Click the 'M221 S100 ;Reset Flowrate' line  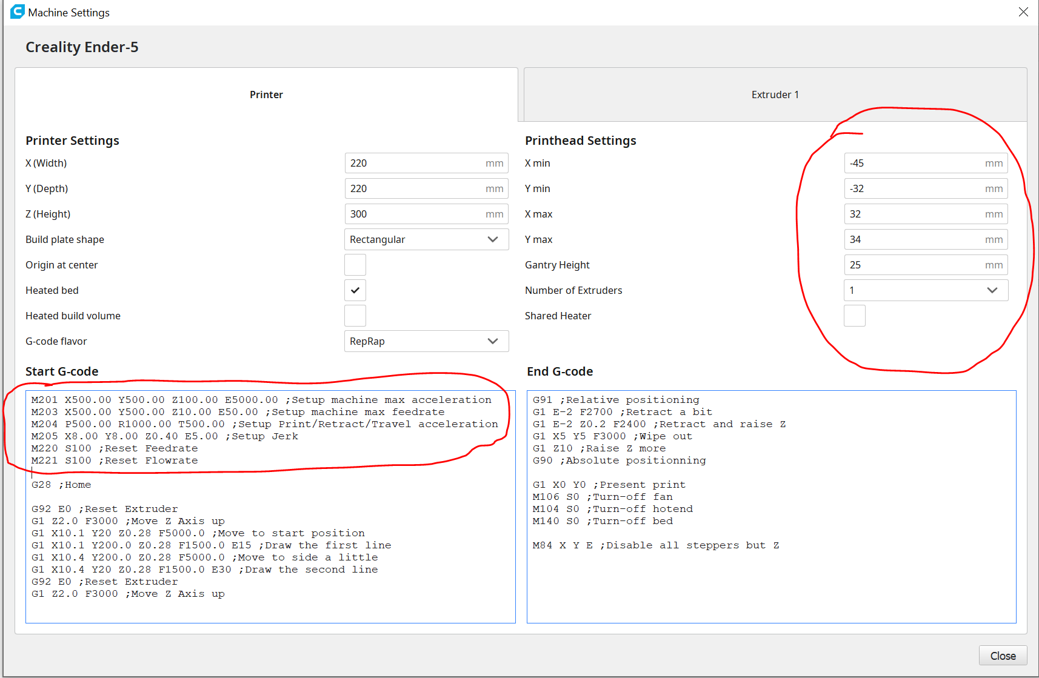[x=115, y=460]
